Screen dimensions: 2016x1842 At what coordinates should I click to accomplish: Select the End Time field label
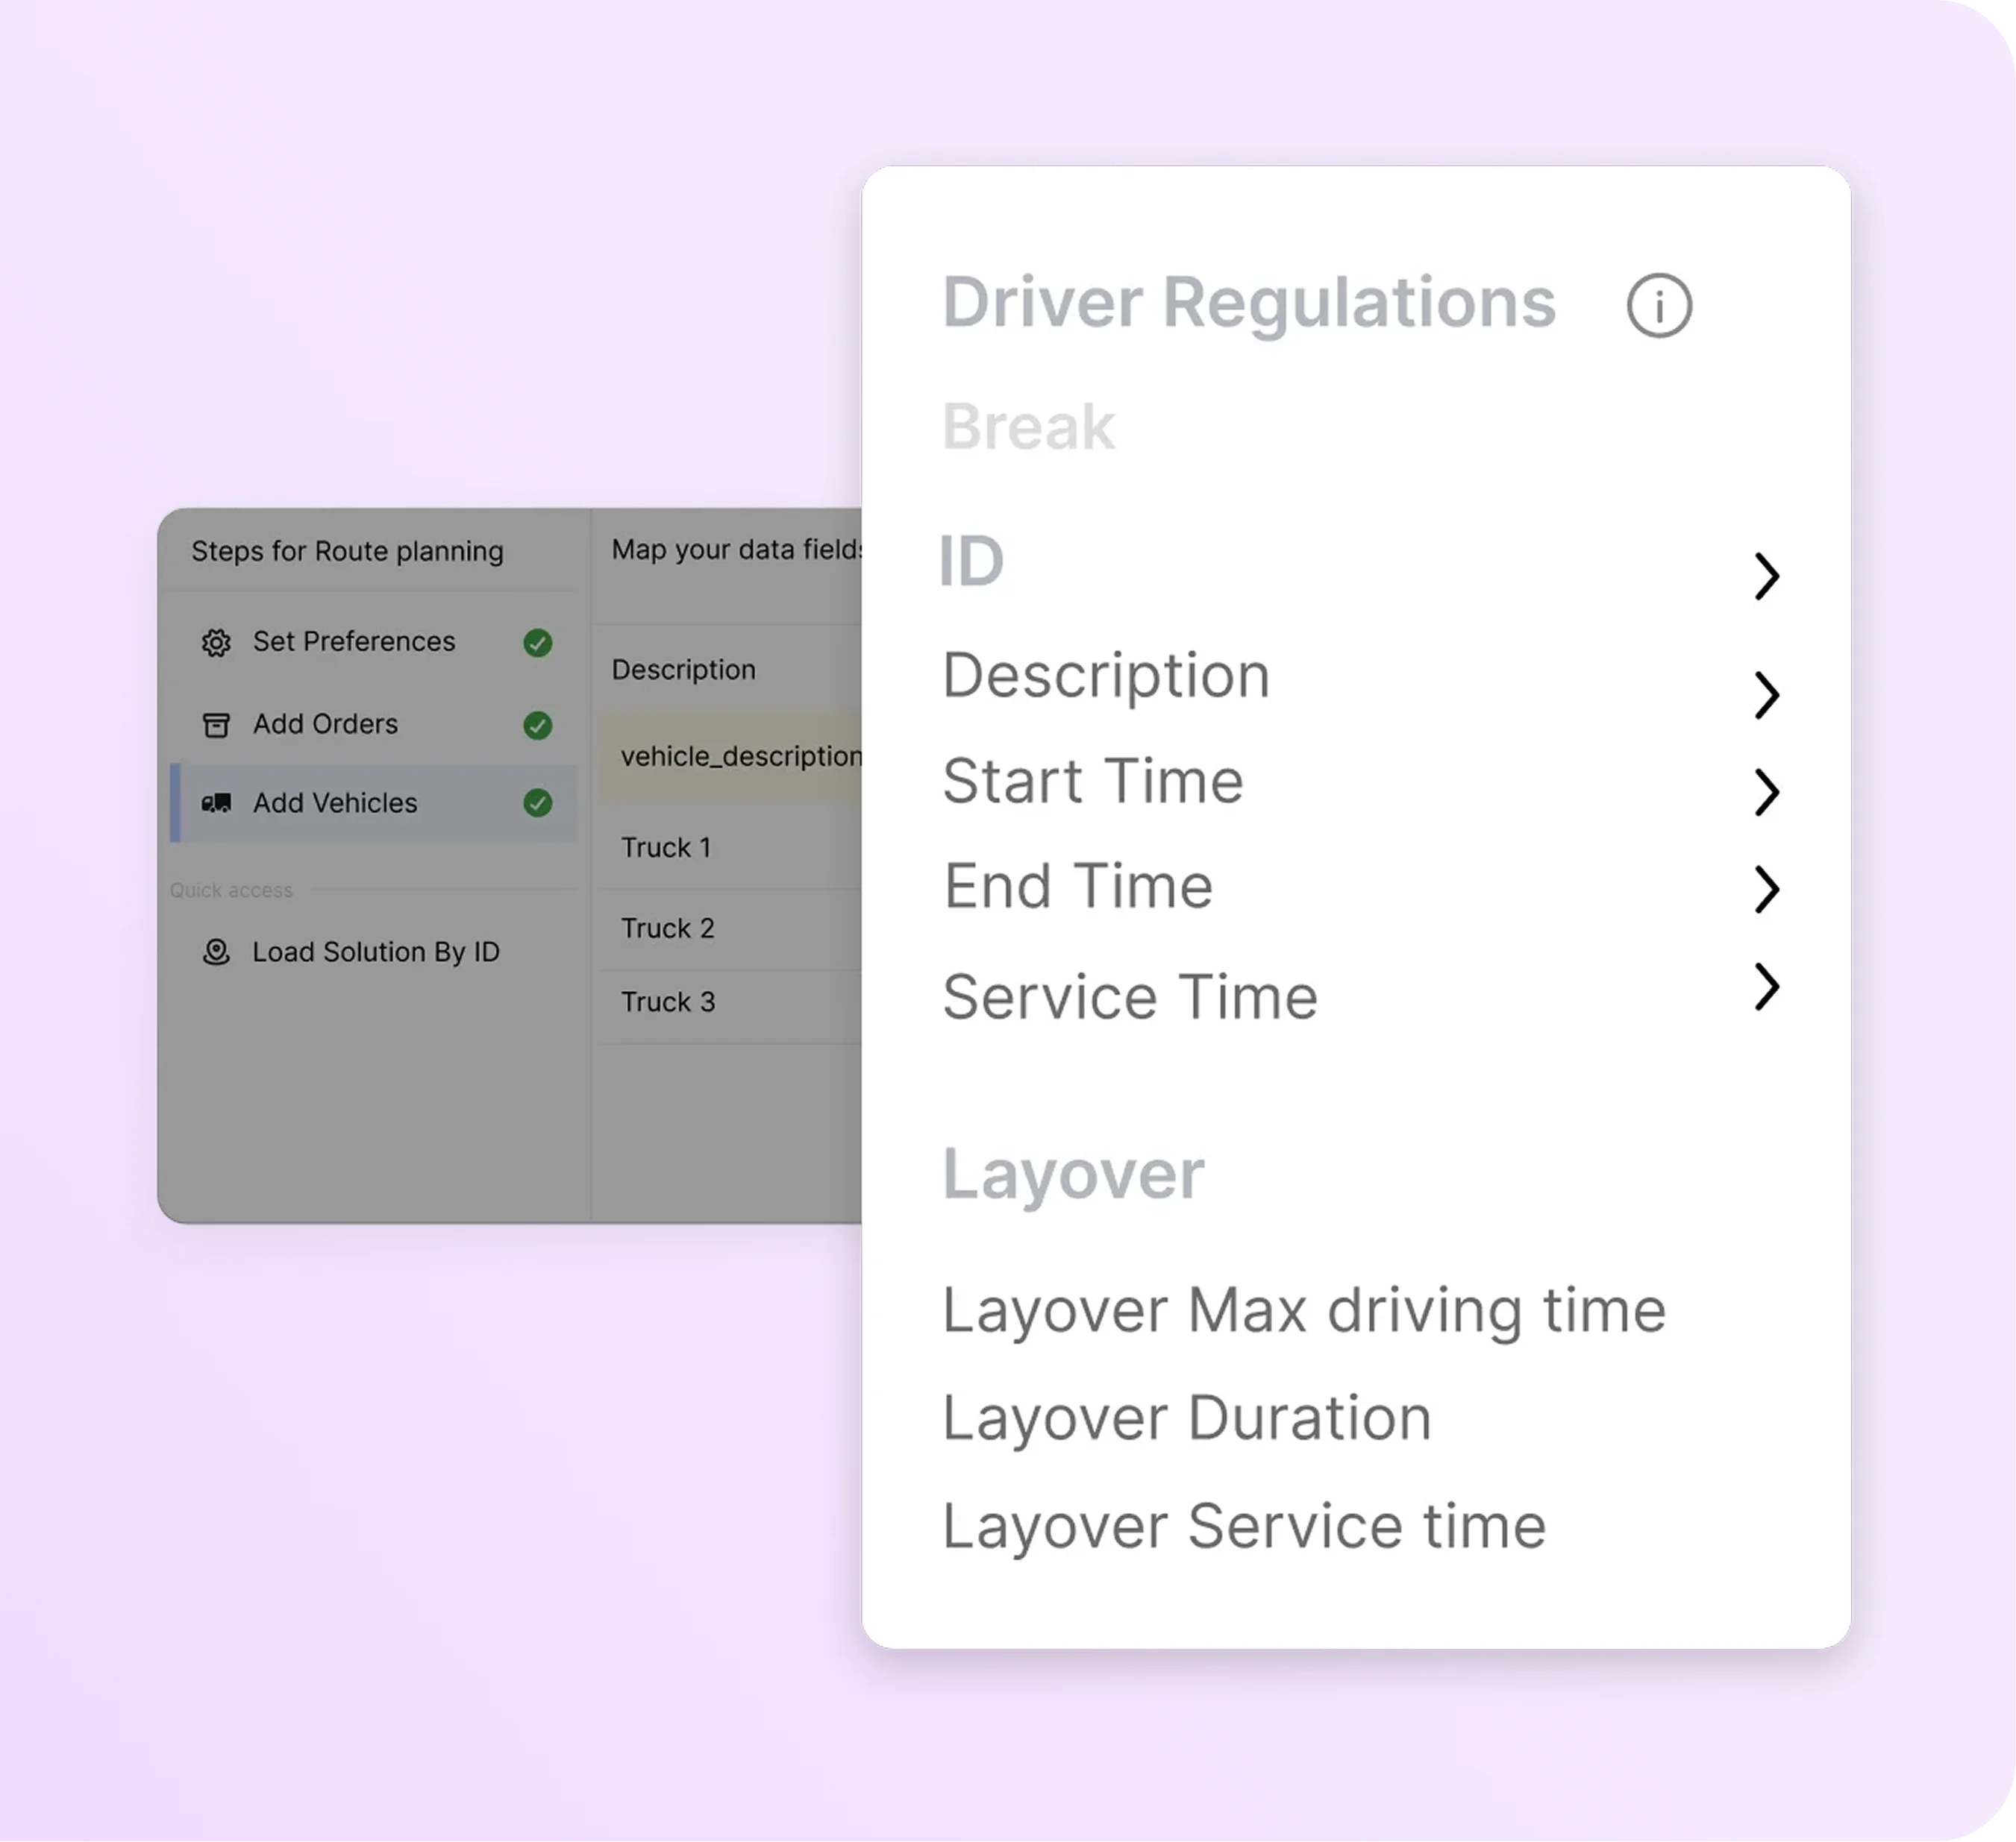pos(1078,887)
